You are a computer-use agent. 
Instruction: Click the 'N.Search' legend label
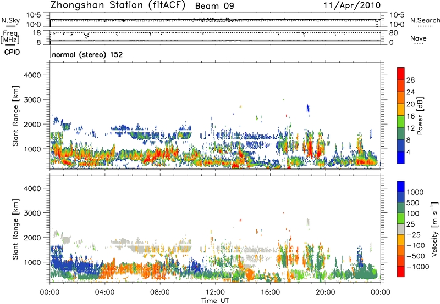425,20
